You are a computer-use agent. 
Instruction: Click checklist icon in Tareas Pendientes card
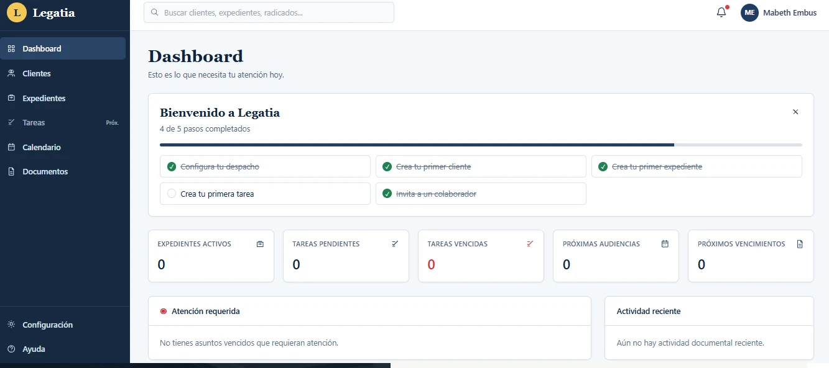tap(395, 244)
